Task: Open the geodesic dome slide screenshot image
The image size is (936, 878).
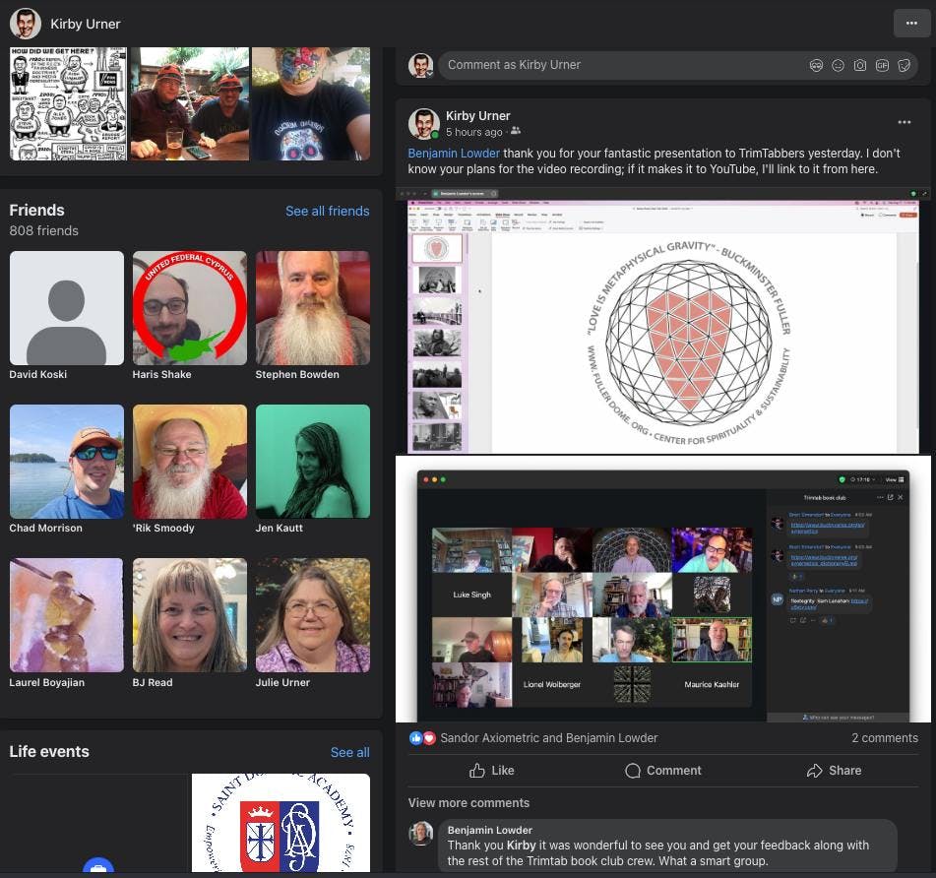Action: tap(663, 321)
